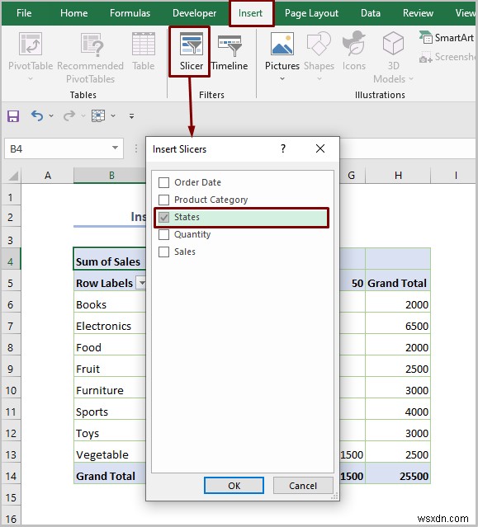Click the Cancel button in dialog
Image resolution: width=478 pixels, height=527 pixels.
[303, 485]
